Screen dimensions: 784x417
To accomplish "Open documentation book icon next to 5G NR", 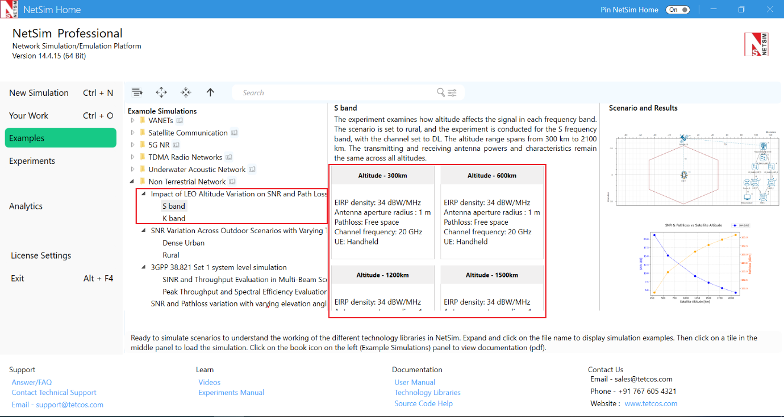I will tap(176, 145).
